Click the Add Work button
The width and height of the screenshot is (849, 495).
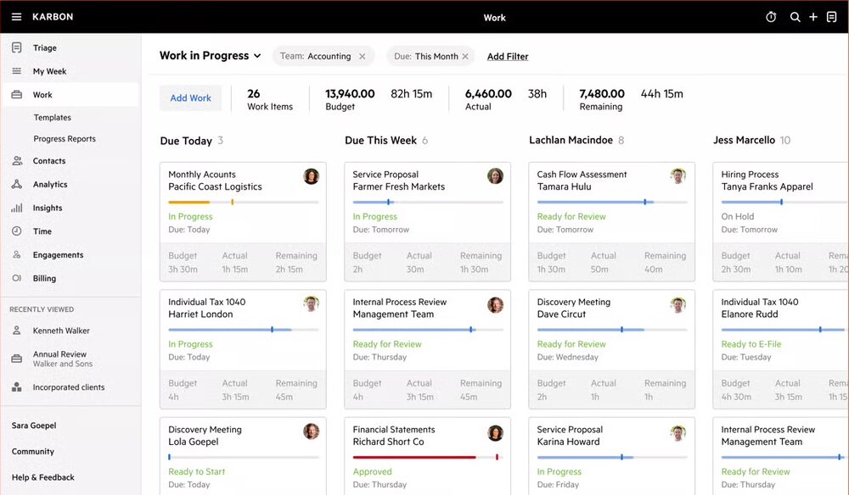(x=190, y=97)
